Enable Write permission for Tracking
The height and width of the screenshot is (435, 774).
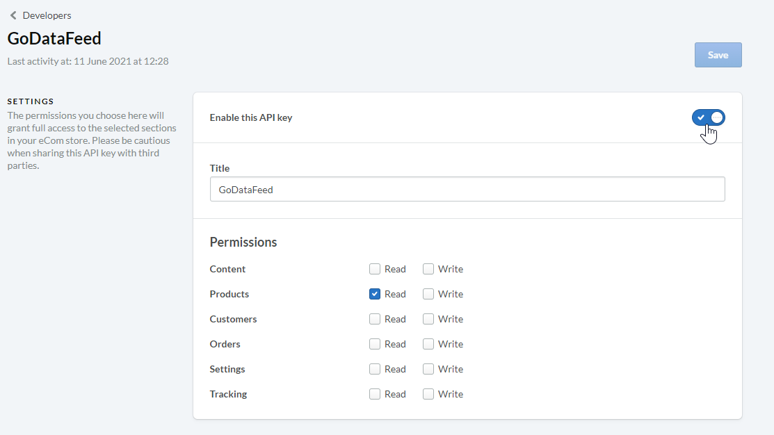(x=428, y=394)
